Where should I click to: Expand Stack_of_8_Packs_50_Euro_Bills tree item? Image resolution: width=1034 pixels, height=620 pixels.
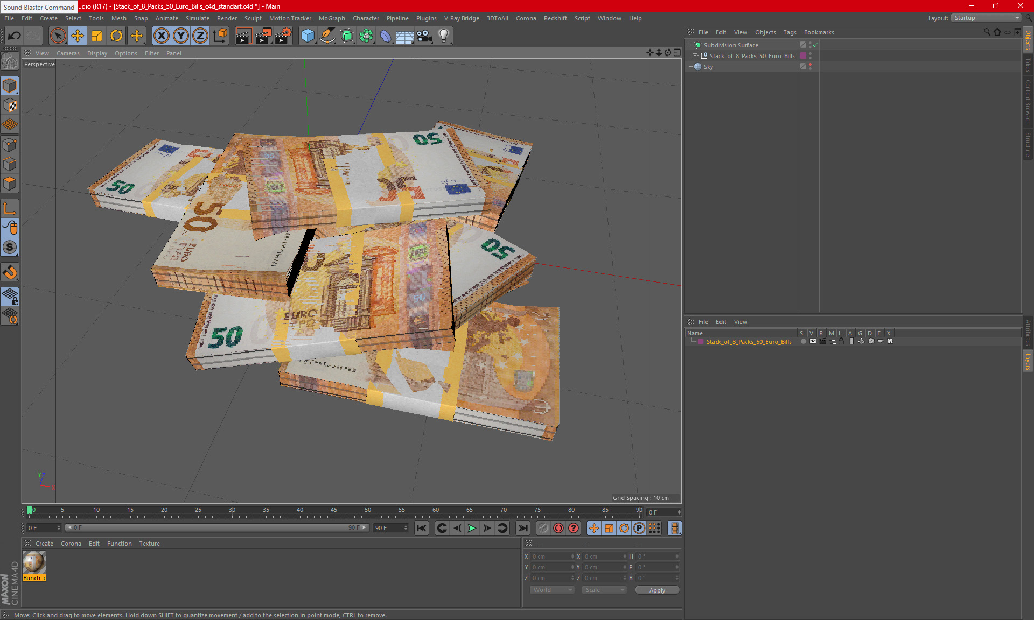coord(695,55)
